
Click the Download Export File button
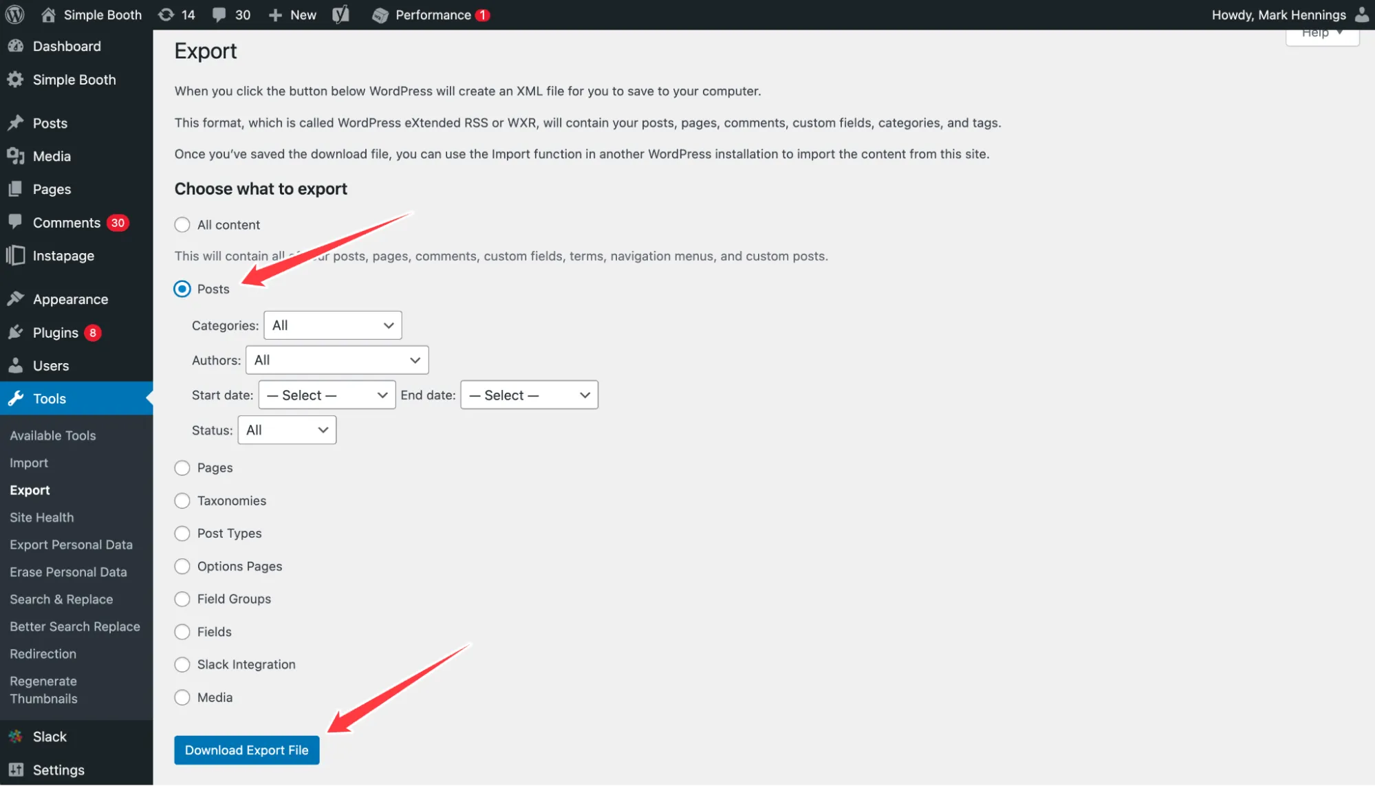click(247, 750)
